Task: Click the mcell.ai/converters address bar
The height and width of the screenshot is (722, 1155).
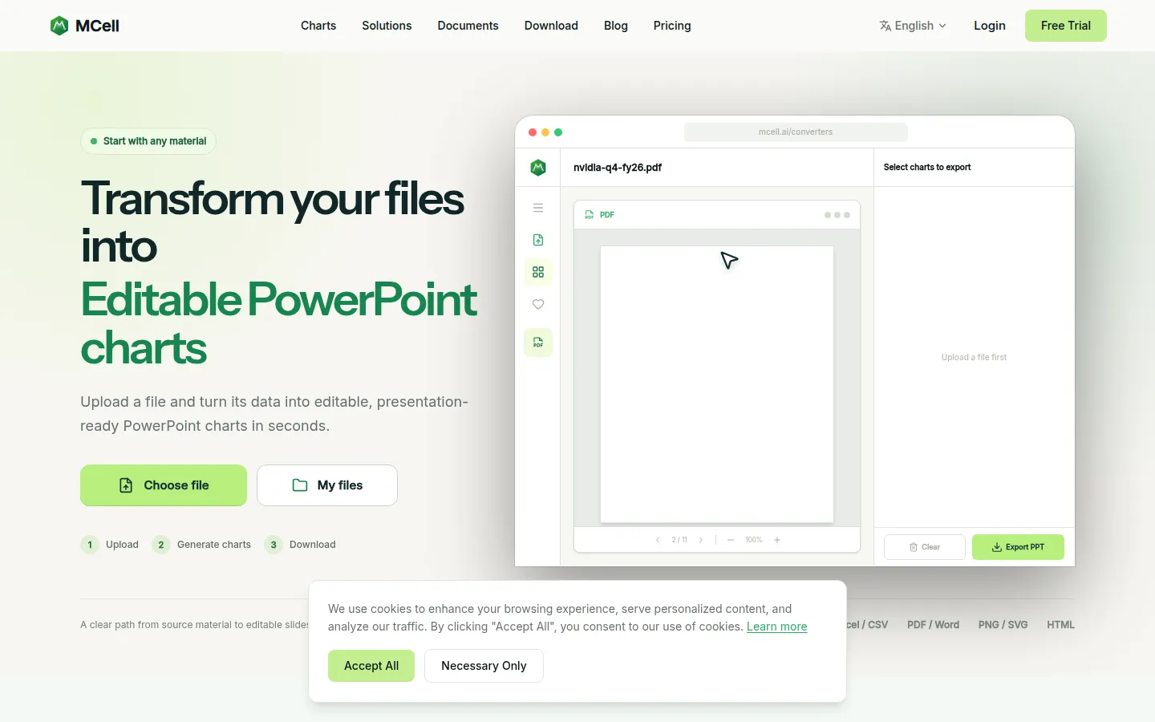Action: 796,132
